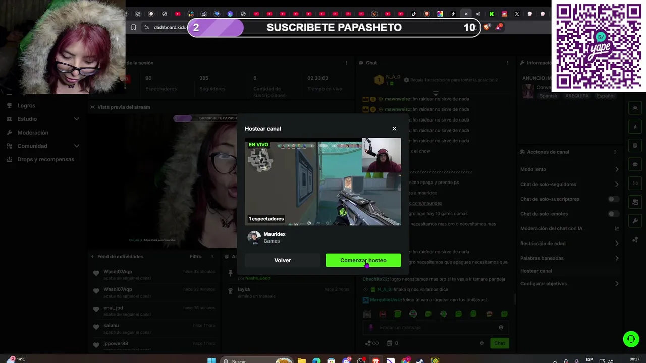Switch to the X (Twitter) browser tab
Screen dimensions: 646x363
(517, 14)
